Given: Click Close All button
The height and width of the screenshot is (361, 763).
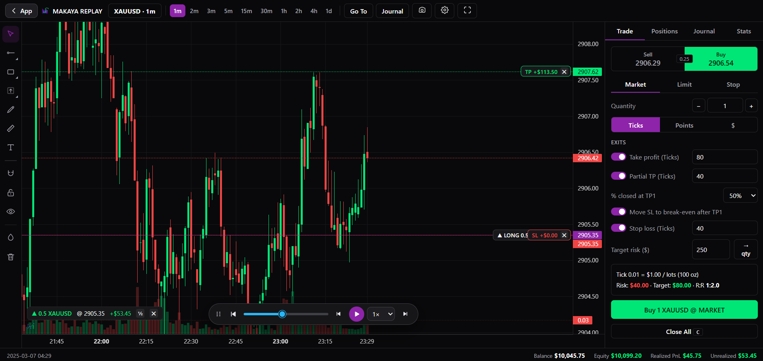Looking at the screenshot, I should coord(684,332).
